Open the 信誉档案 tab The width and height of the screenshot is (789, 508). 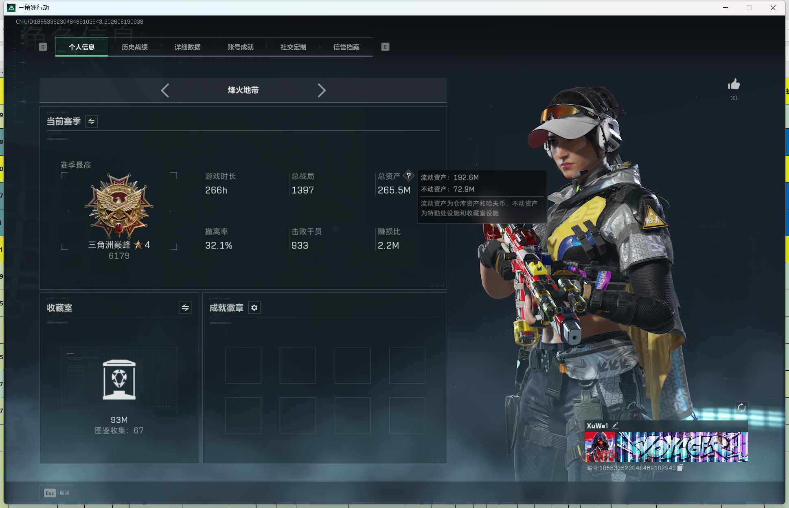[x=346, y=47]
